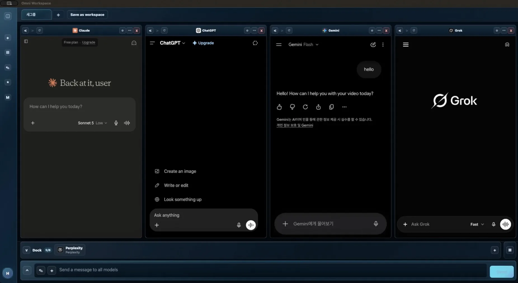The height and width of the screenshot is (283, 518).
Task: Copy the Gemini response
Action: [331, 107]
